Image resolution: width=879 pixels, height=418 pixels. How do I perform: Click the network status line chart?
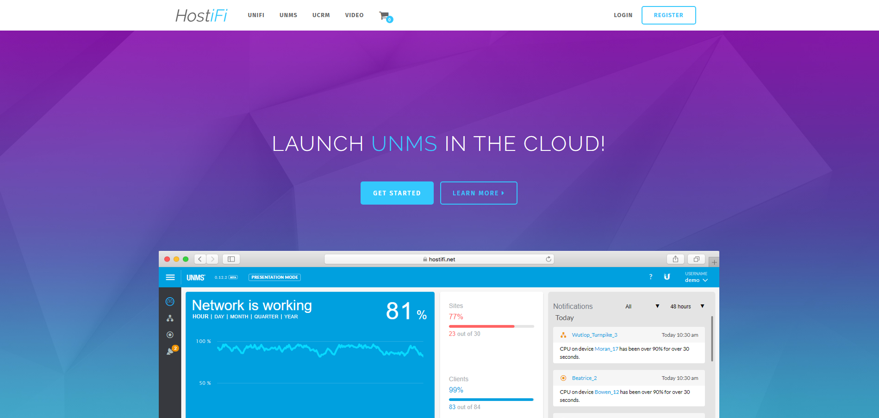coord(320,350)
